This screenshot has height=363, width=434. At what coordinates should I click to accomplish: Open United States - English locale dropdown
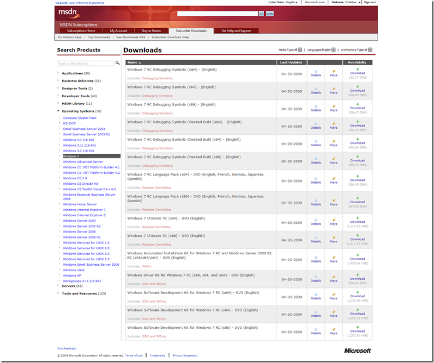tap(283, 2)
